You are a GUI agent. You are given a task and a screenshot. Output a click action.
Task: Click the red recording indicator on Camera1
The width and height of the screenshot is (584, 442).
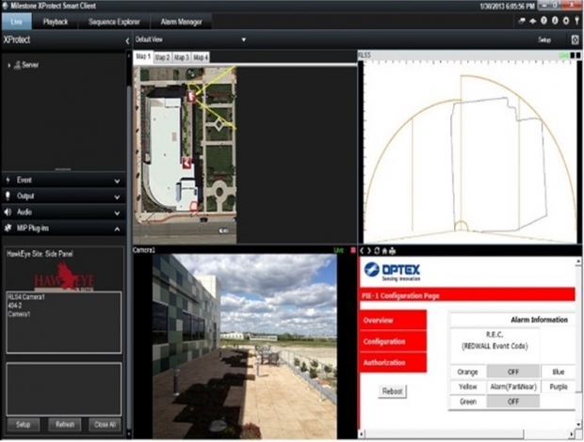tap(353, 250)
